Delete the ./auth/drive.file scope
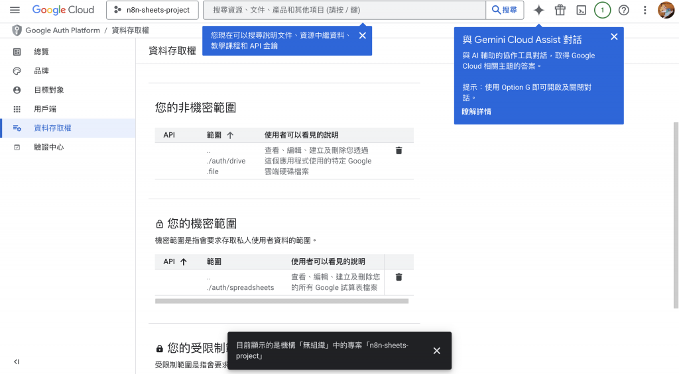This screenshot has width=679, height=374. [x=399, y=150]
